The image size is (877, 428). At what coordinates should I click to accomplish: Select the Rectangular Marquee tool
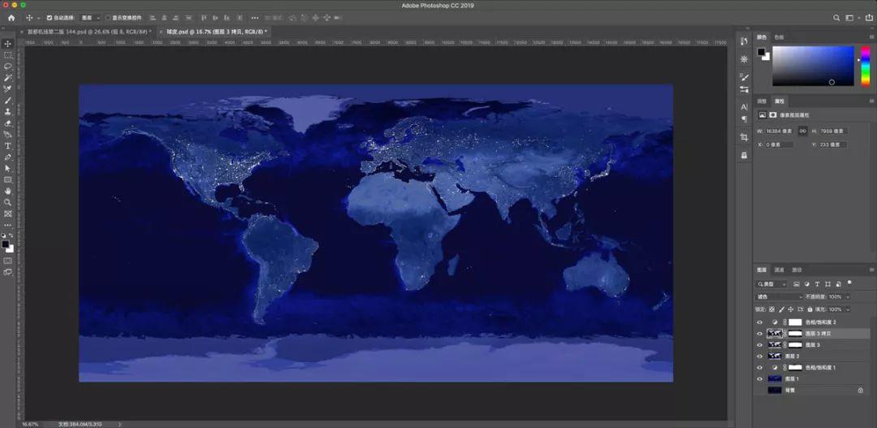pyautogui.click(x=8, y=55)
